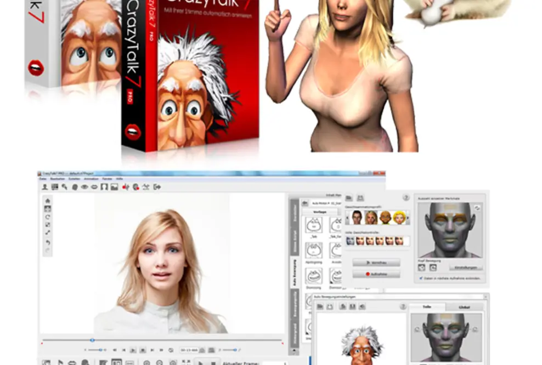Select the Auto Bewegung vertical side tab
542x365 pixels.
tap(295, 272)
